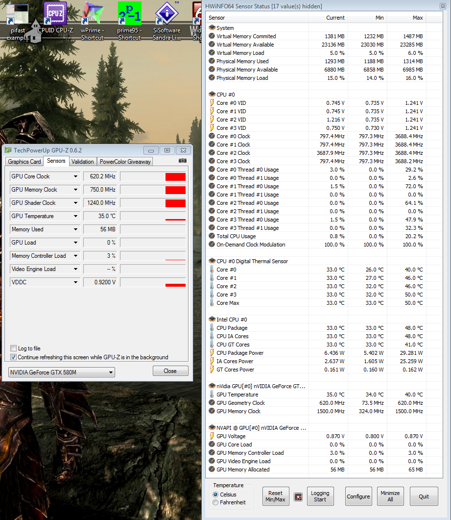The height and width of the screenshot is (520, 451).
Task: Open the GPU Shader Clock sensor dropdown
Action: coord(76,203)
